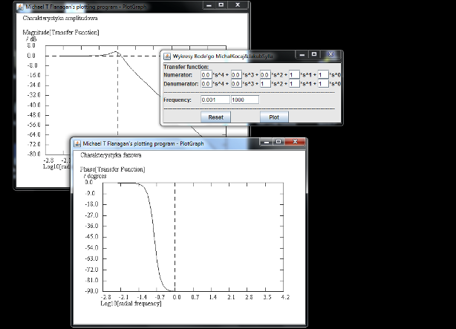Click the 'Charakterystyka amplitudowa' heading
This screenshot has width=456, height=329.
60,18
